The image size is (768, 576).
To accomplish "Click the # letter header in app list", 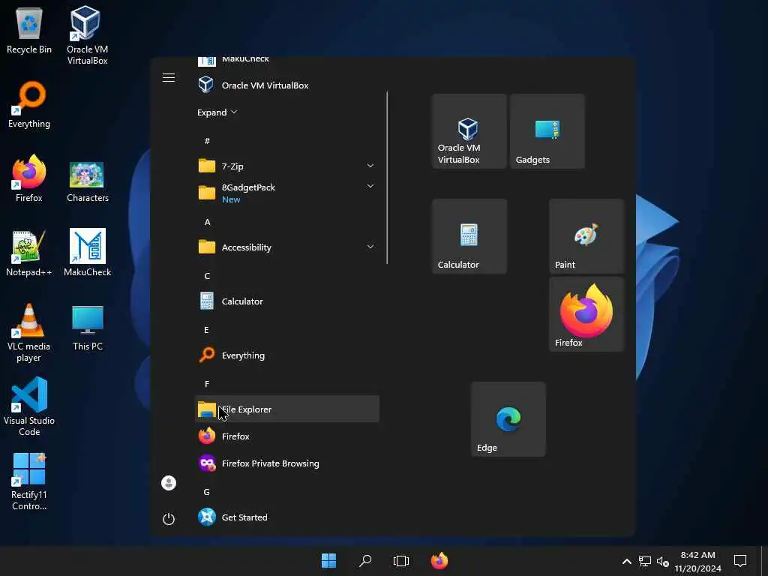I will [x=207, y=141].
